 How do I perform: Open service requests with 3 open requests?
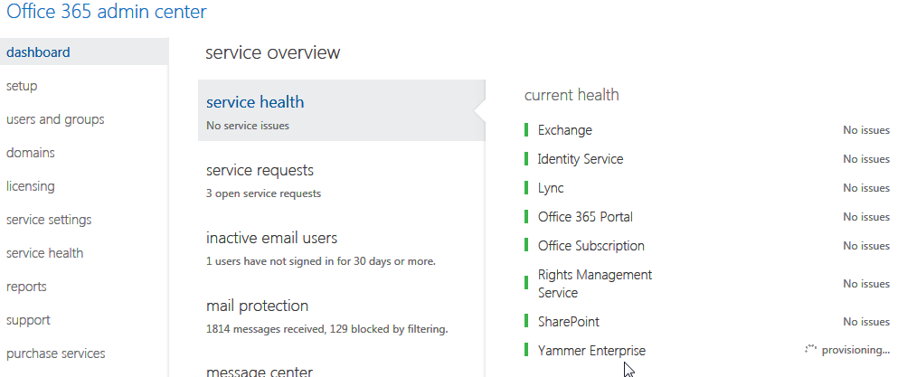click(x=260, y=170)
